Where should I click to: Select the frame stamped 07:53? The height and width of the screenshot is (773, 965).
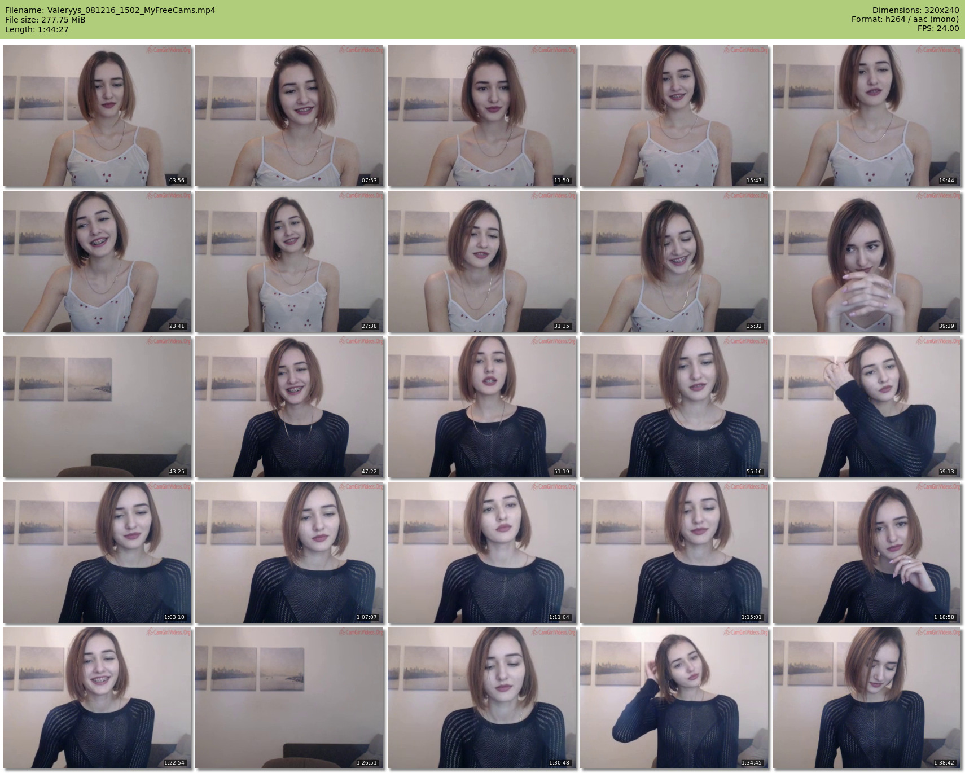click(x=289, y=116)
